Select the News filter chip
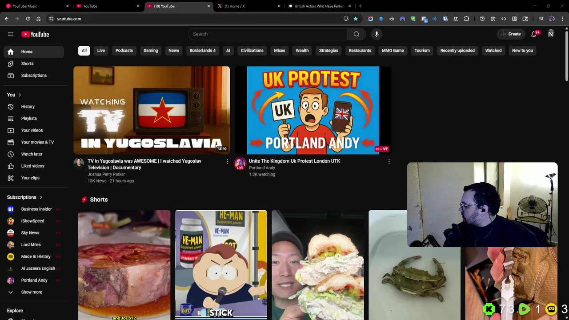Viewport: 569px width, 320px height. 174,51
